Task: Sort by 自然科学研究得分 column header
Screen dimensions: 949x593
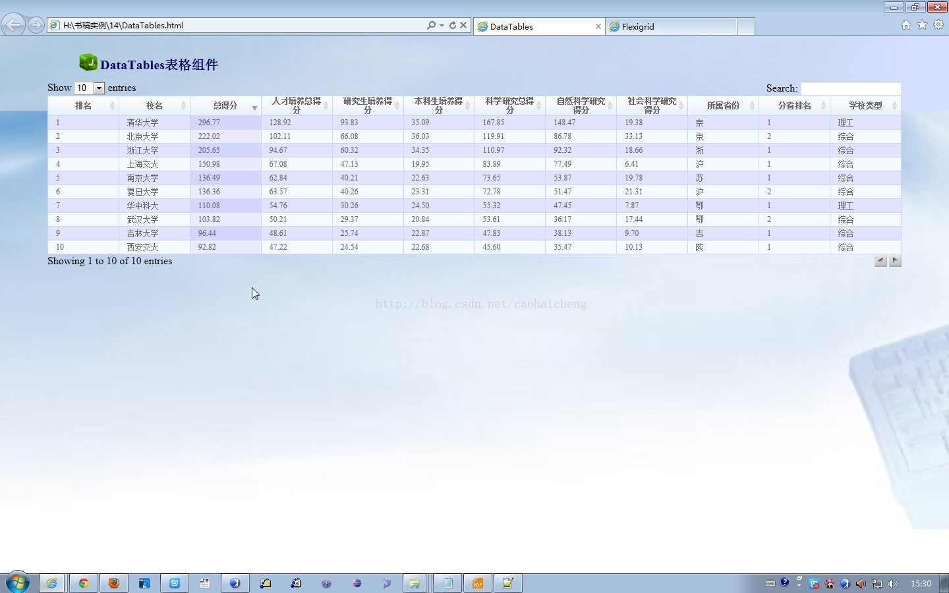Action: [581, 105]
